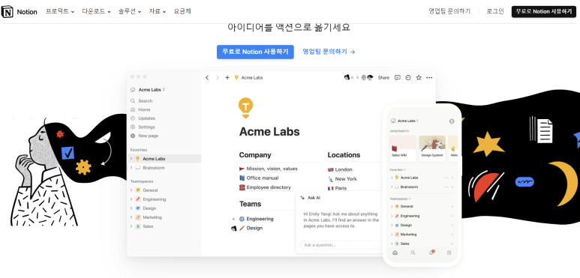The height and width of the screenshot is (278, 580).
Task: Expand the Brainstorm chevron in desktop sidebar
Action: click(131, 168)
